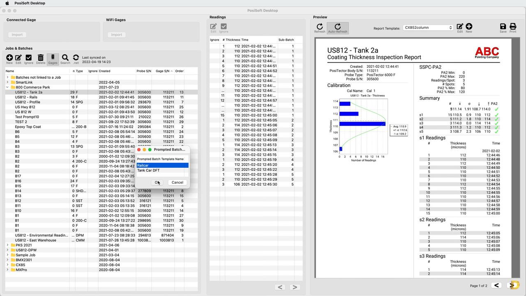Expand the SmartLink folder
The width and height of the screenshot is (526, 296).
tap(7, 82)
